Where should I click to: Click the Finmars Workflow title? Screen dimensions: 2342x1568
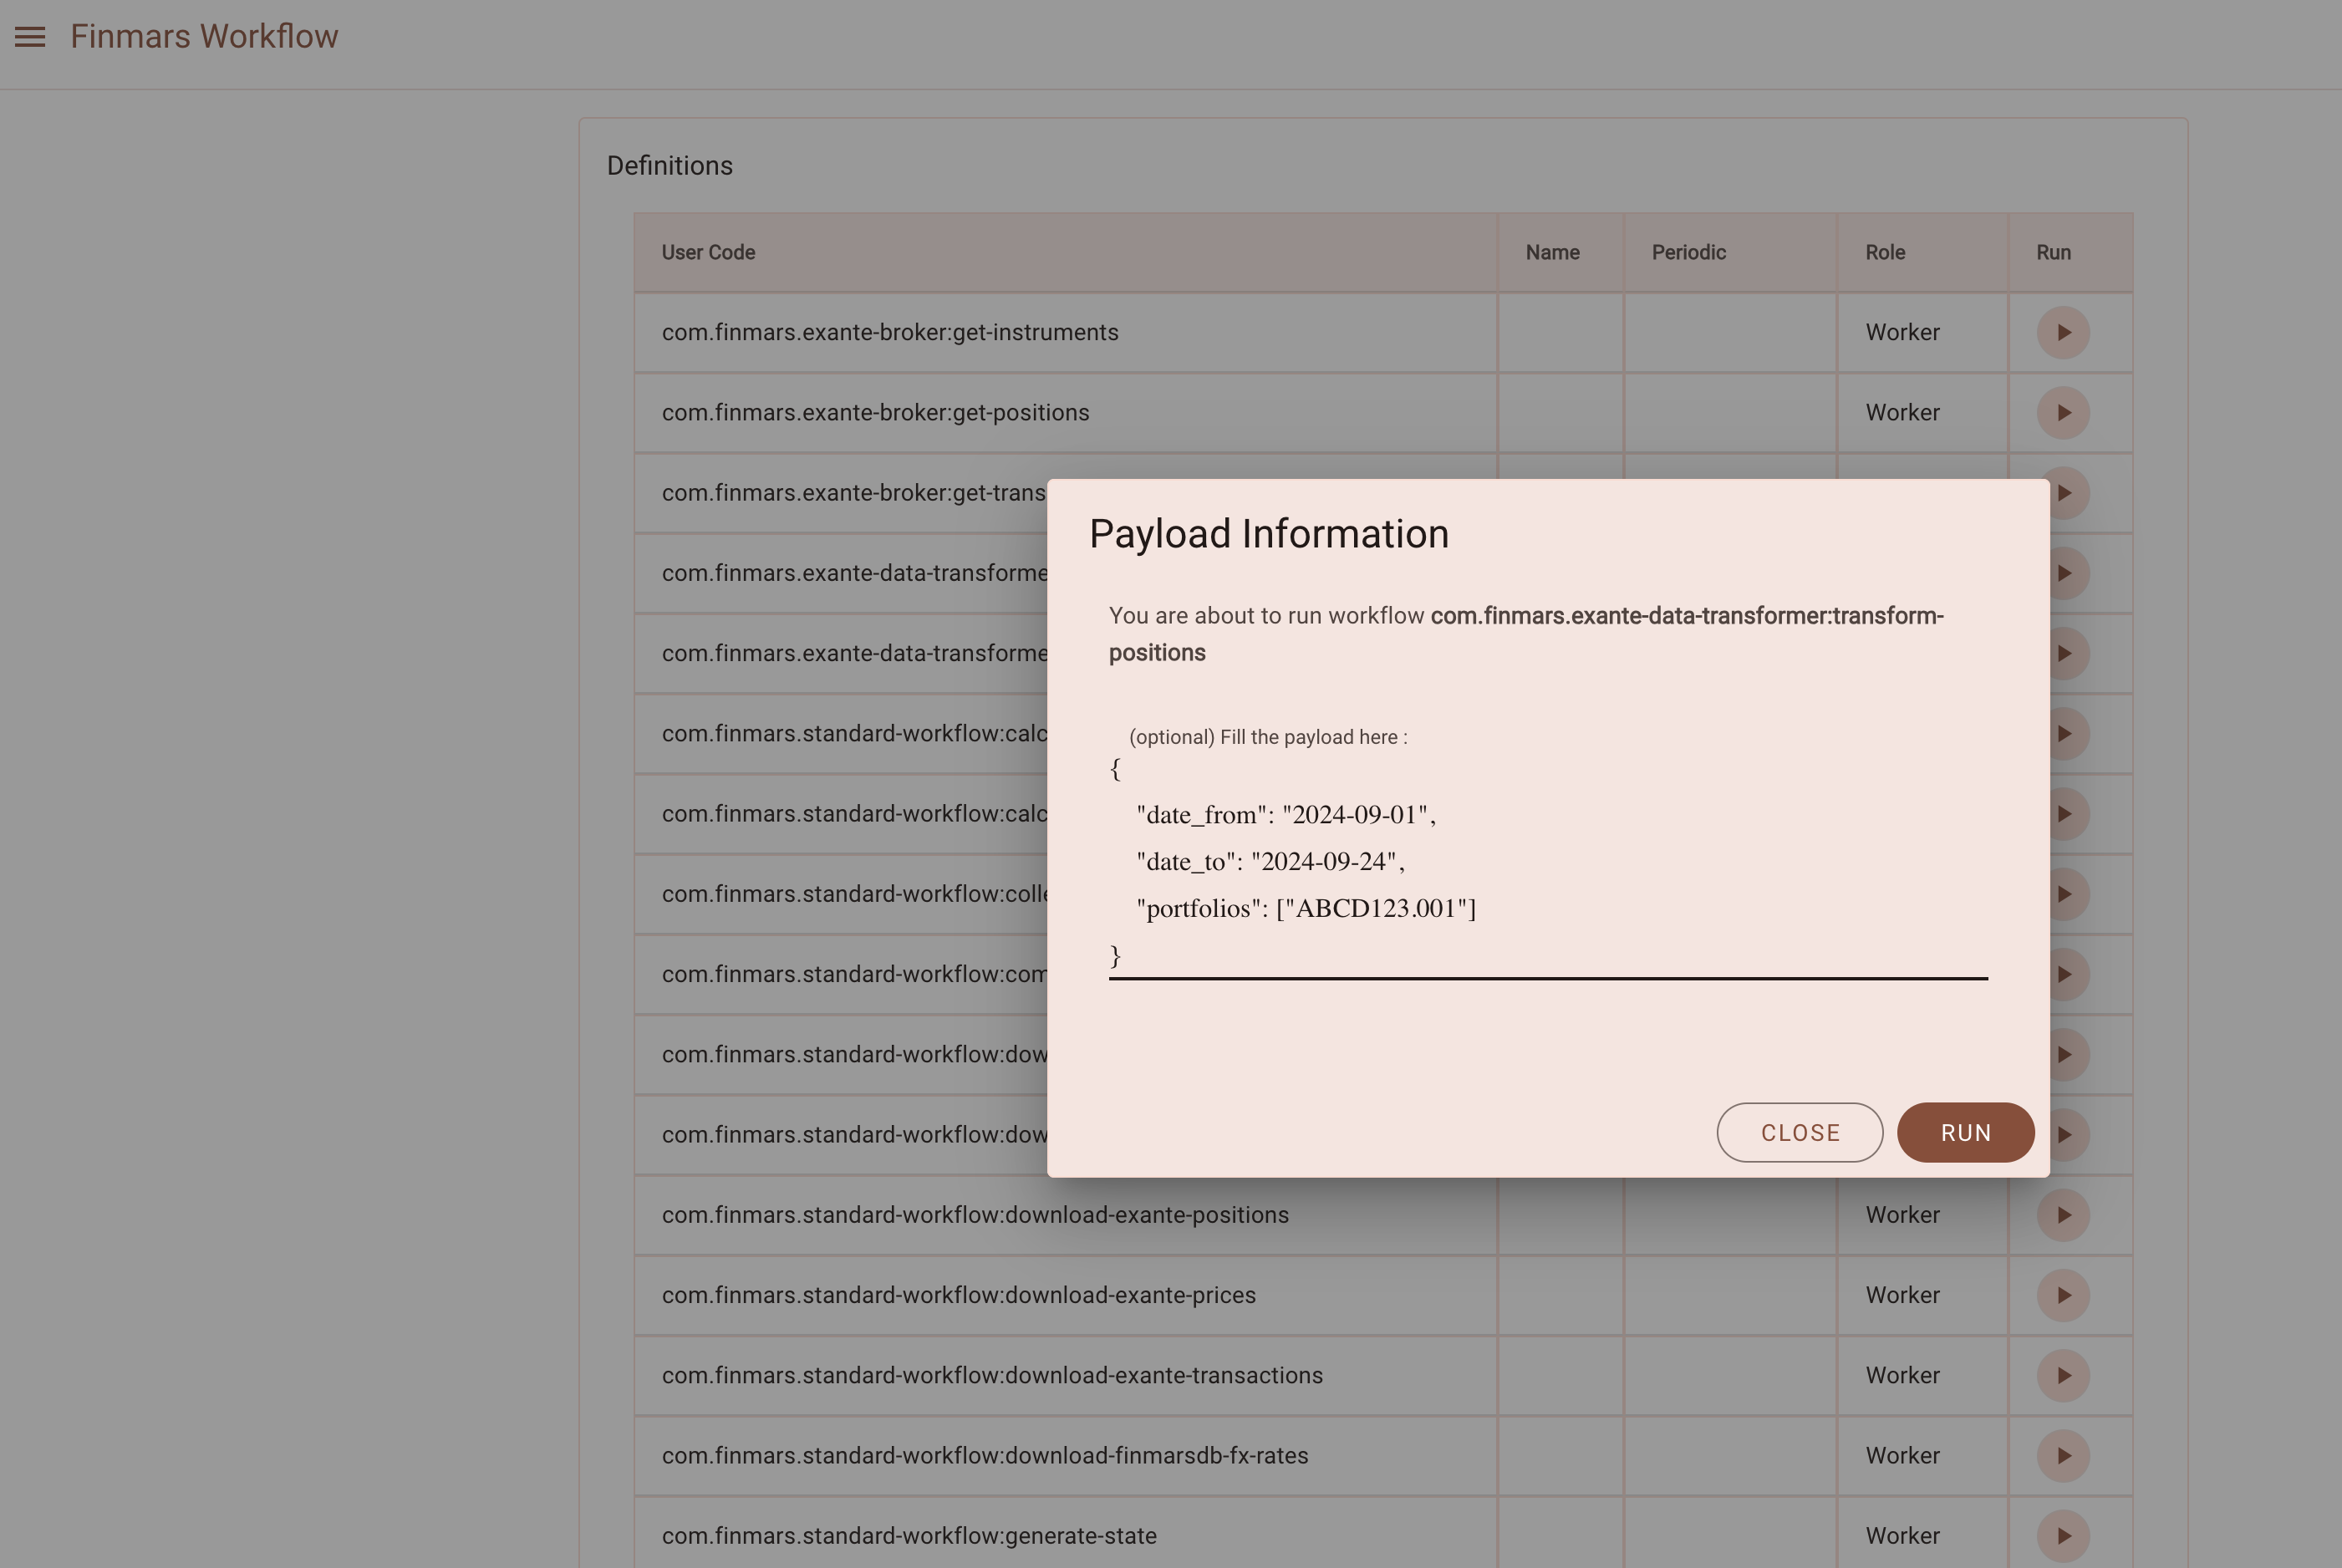click(204, 37)
